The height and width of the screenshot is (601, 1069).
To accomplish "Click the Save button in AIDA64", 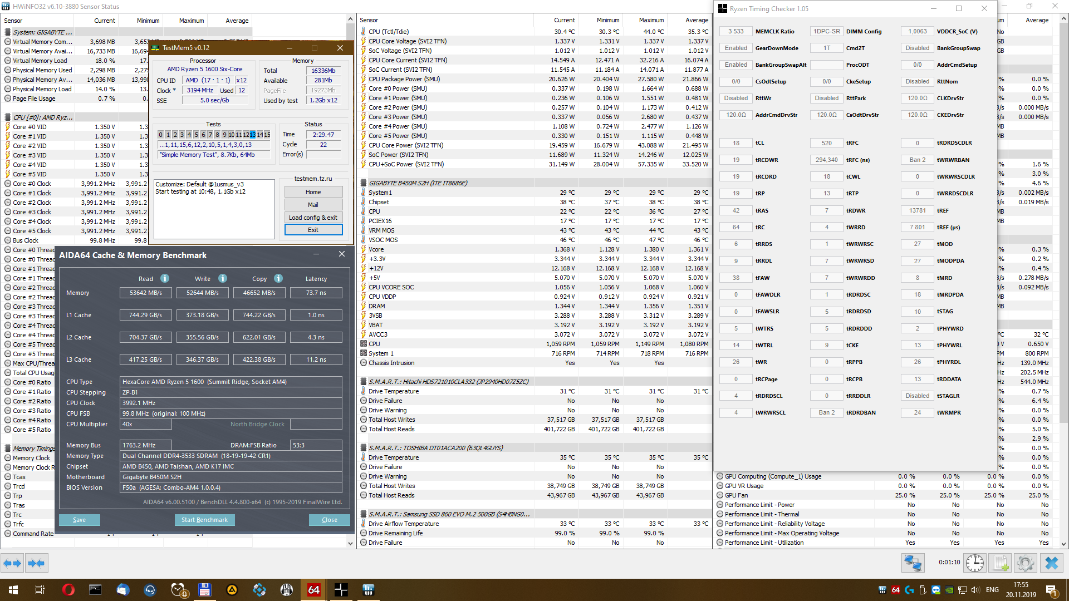I will 79,520.
